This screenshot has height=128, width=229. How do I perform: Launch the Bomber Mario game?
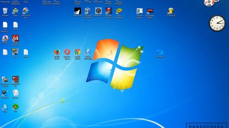109,11
